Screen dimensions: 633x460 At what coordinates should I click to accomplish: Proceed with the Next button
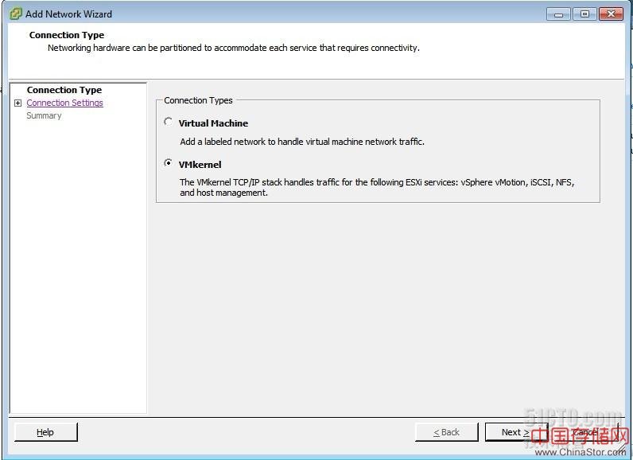click(515, 432)
